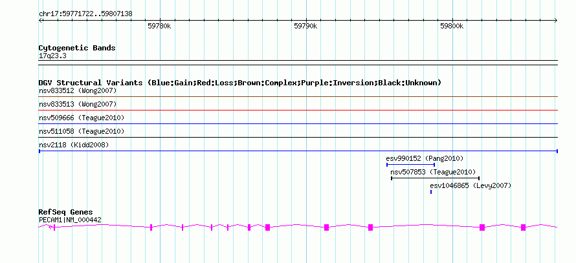Click the right arrowhead of the ruler
Screen dimensions: 576x263
(556, 21)
